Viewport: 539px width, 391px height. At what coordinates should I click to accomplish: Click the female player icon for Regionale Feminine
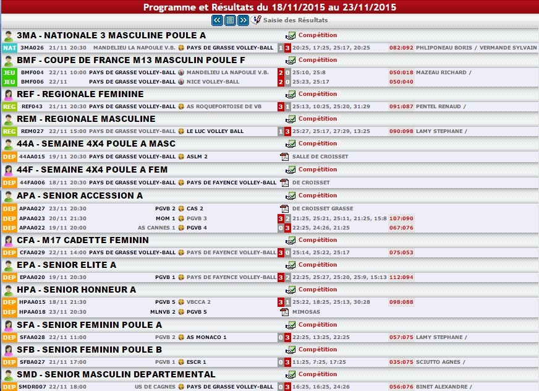coord(9,95)
